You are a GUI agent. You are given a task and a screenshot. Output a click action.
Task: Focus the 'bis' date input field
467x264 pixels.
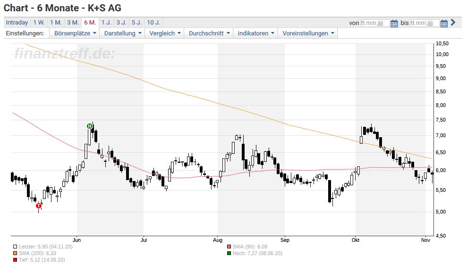click(x=425, y=23)
